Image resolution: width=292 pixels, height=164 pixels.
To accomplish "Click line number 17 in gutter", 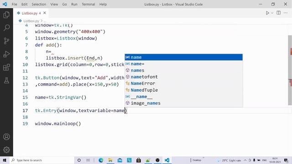I will point(25,111).
